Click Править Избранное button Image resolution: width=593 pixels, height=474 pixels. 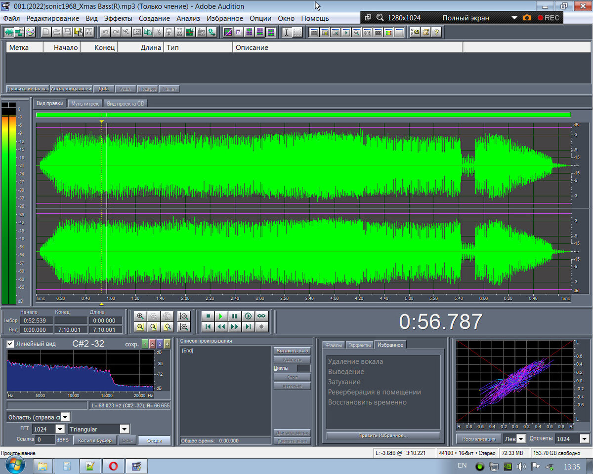[x=383, y=435]
